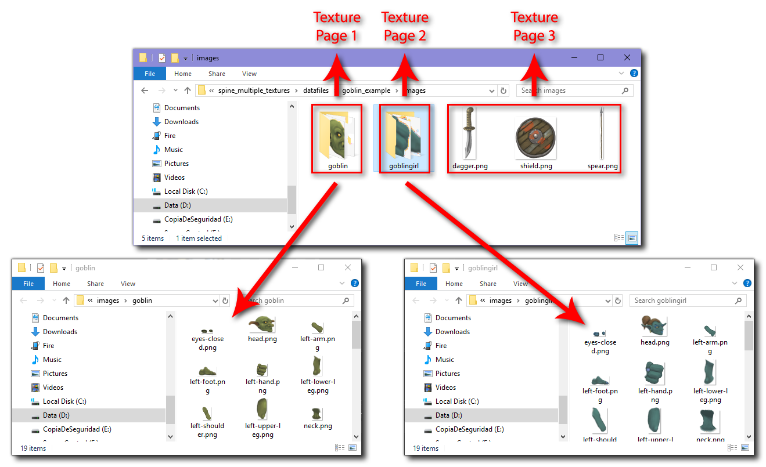This screenshot has height=467, width=766.
Task: Switch goblin window to large icons view
Action: coord(353,448)
